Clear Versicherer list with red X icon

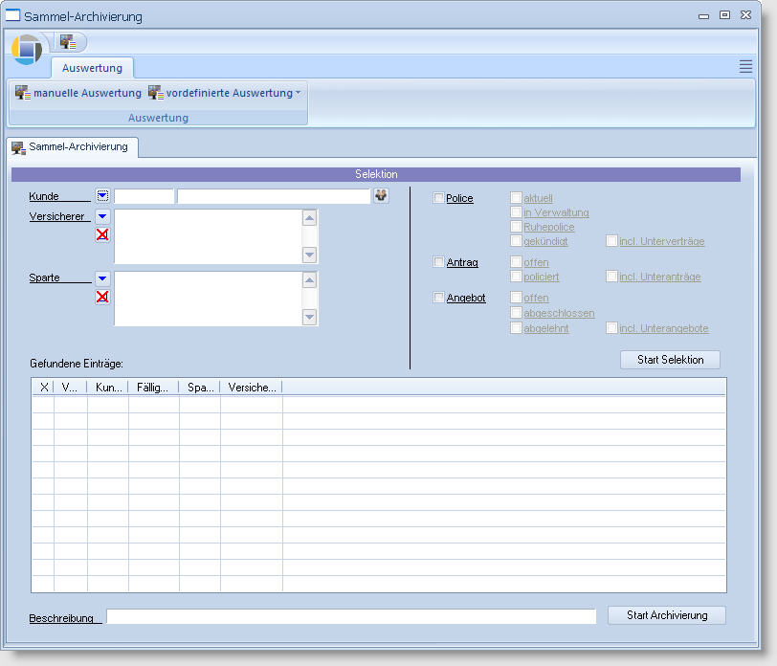pyautogui.click(x=102, y=234)
